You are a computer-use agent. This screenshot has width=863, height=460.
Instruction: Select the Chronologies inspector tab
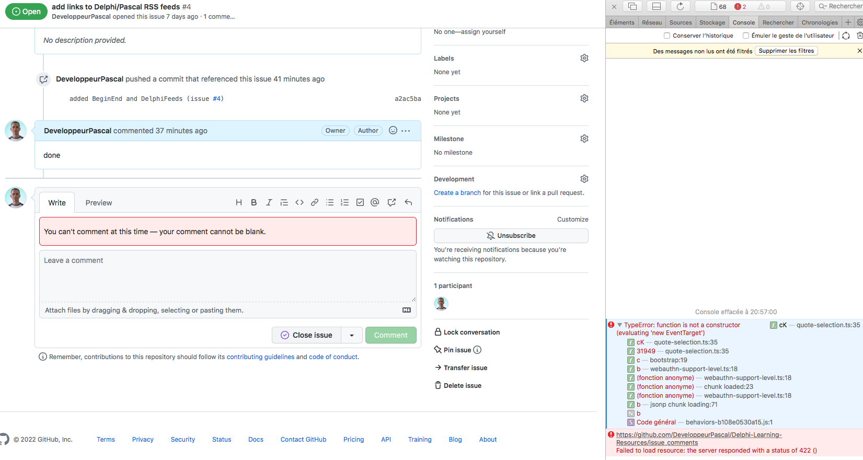click(x=819, y=22)
